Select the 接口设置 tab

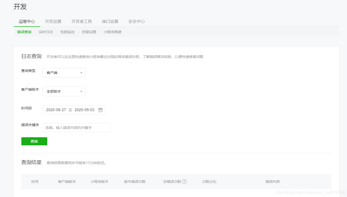point(110,22)
